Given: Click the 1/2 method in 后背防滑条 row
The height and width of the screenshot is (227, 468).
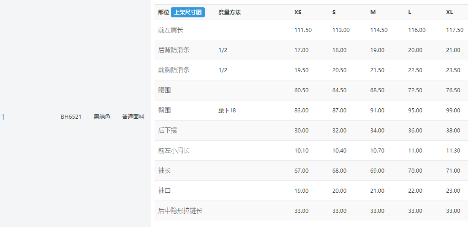Looking at the screenshot, I should click(223, 50).
